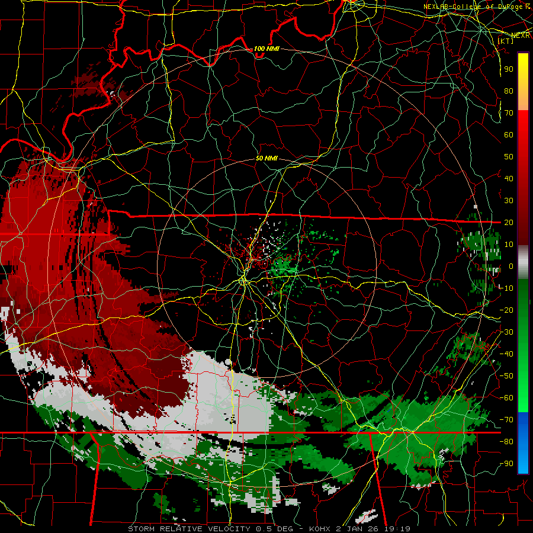Image resolution: width=533 pixels, height=533 pixels.
Task: Click the -50 value on the velocity scale
Action: point(506,376)
